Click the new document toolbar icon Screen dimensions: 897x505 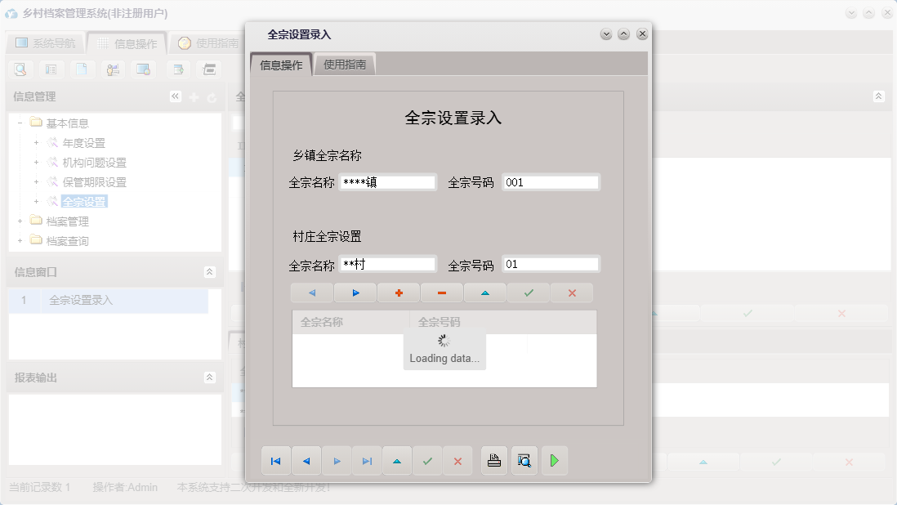point(80,69)
